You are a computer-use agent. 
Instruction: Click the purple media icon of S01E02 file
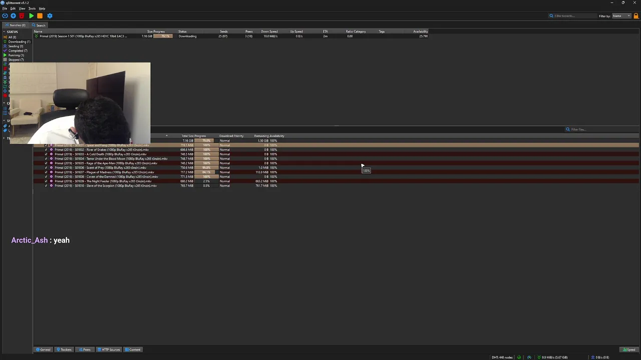[51, 150]
